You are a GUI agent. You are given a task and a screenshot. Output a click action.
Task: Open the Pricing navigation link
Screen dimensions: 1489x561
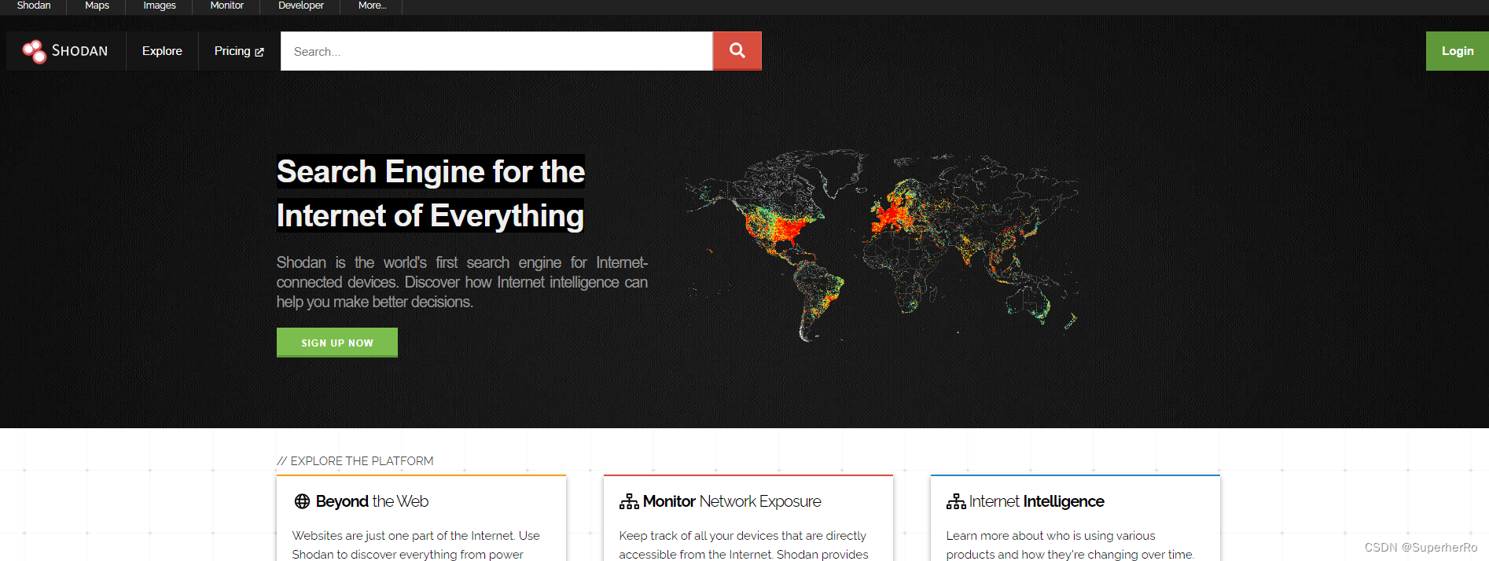[x=239, y=51]
